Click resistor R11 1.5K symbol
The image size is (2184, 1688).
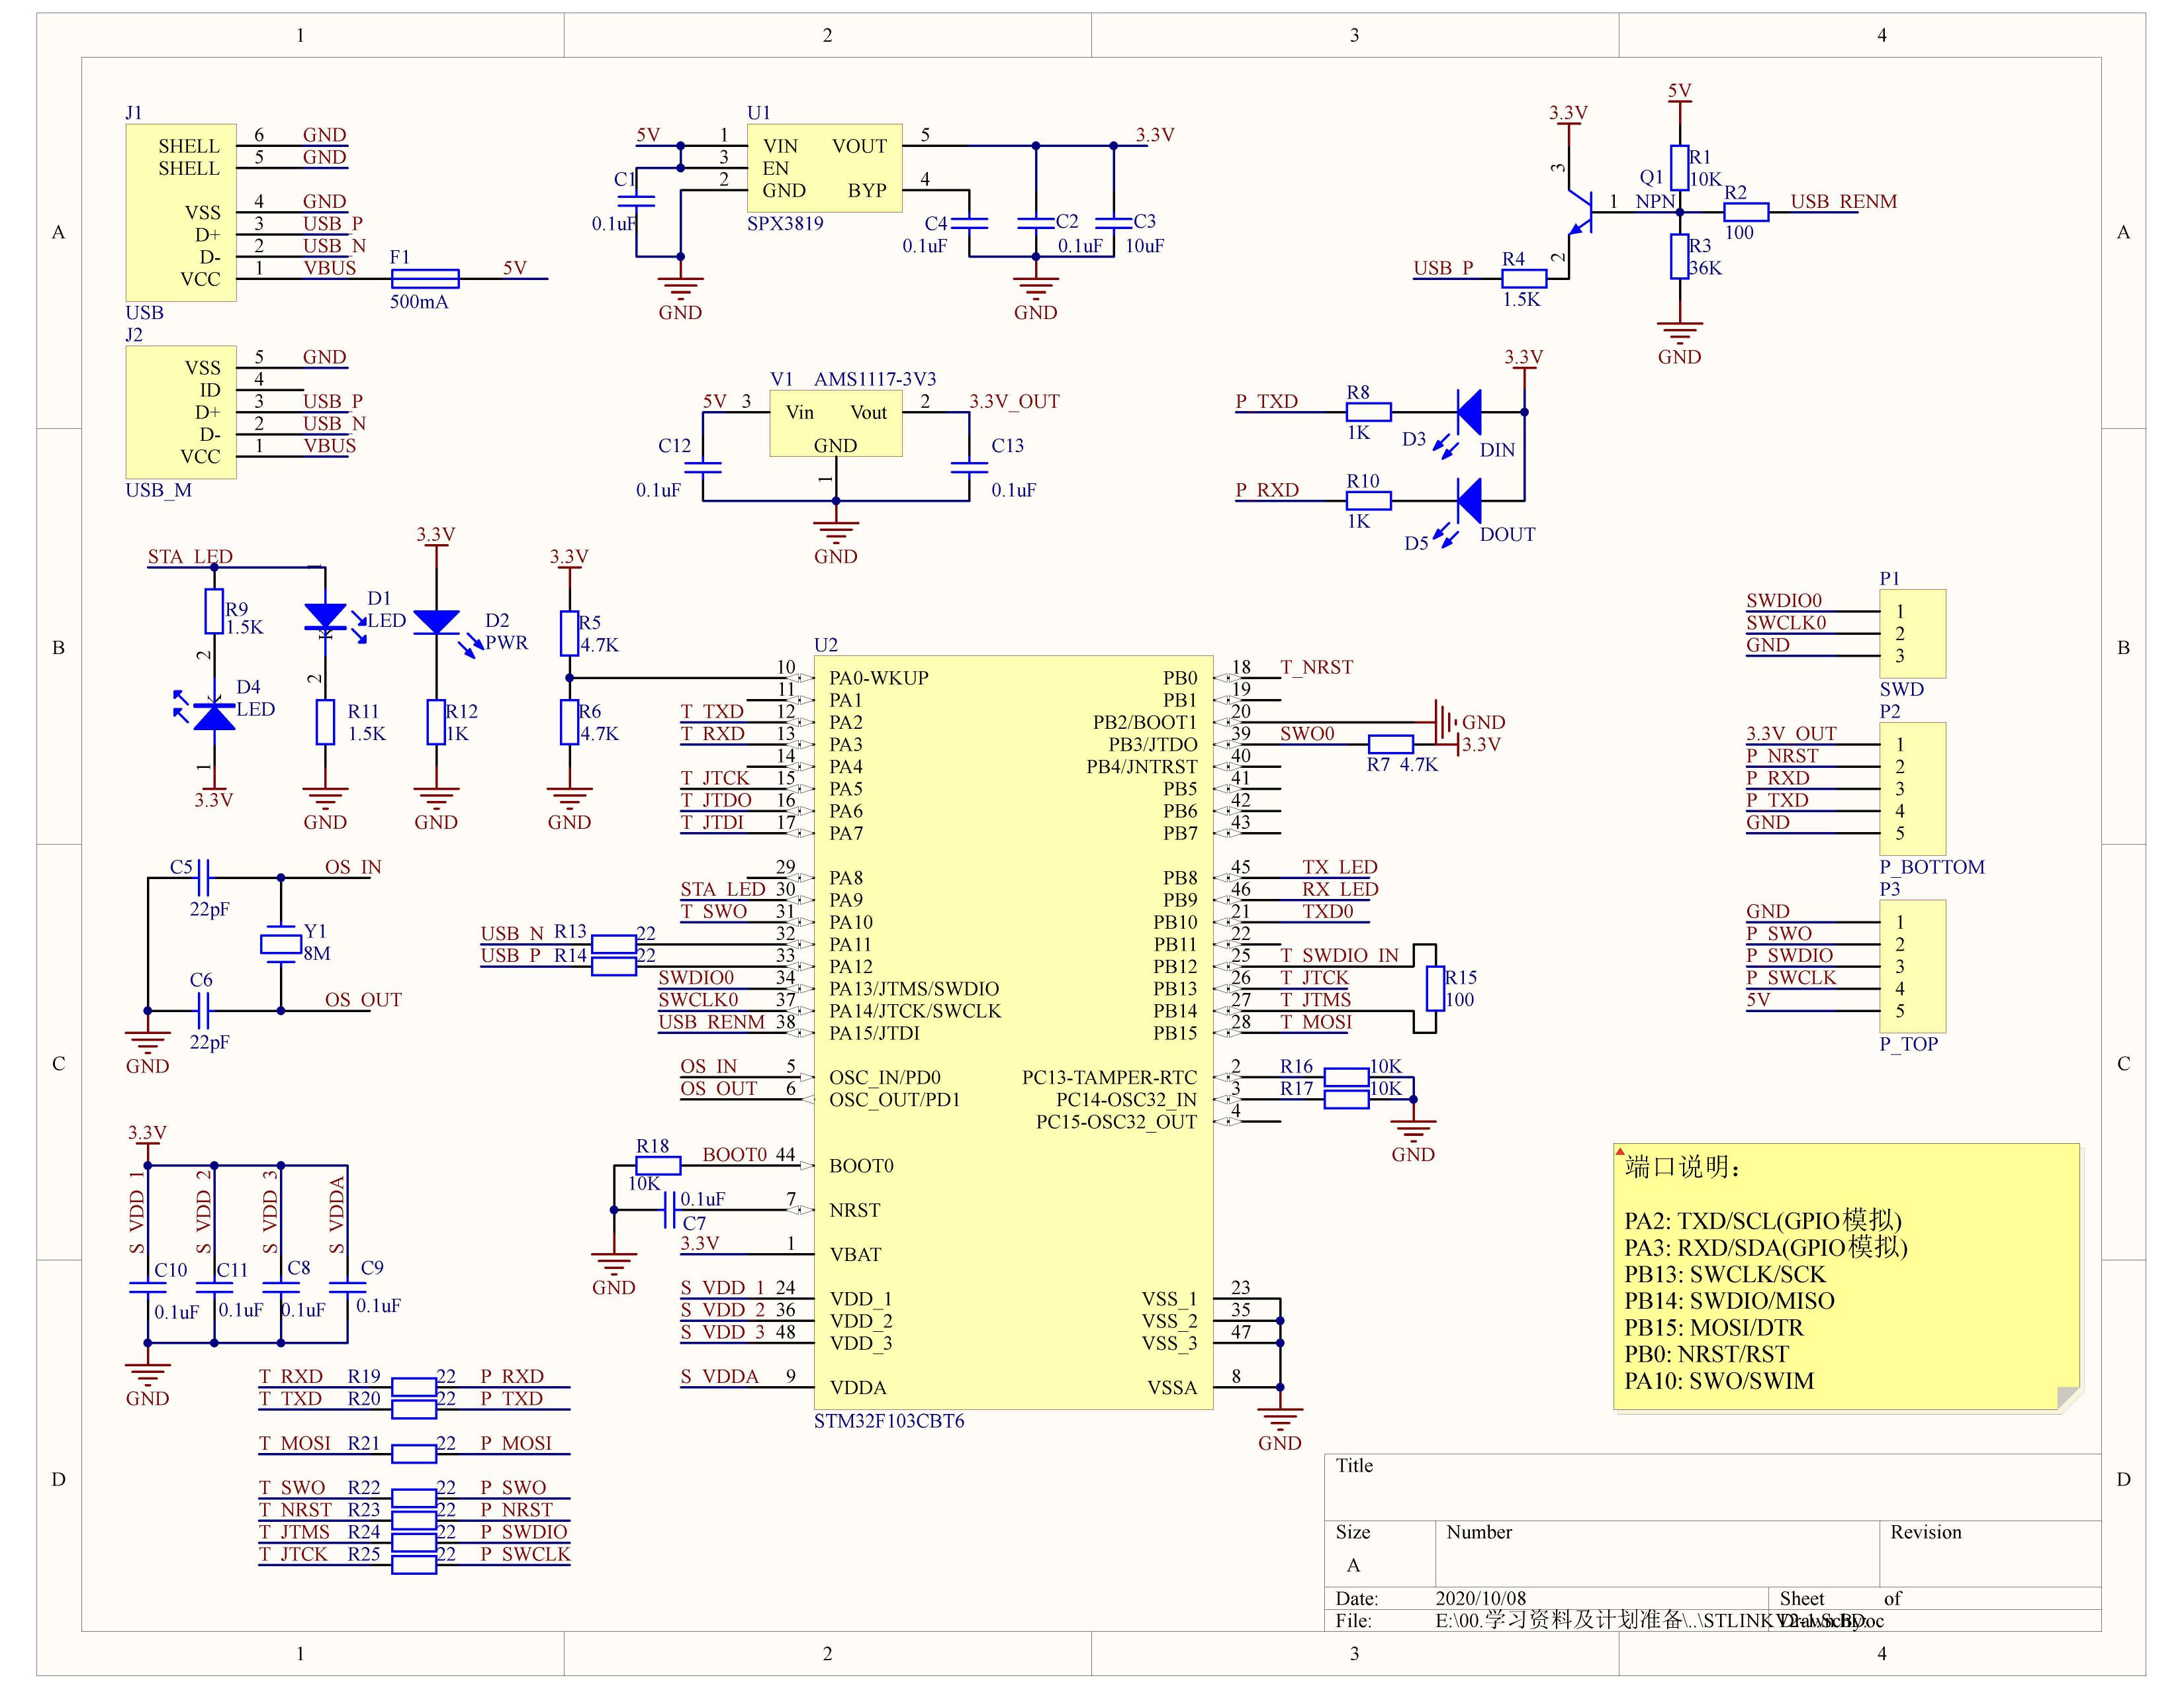[x=325, y=722]
